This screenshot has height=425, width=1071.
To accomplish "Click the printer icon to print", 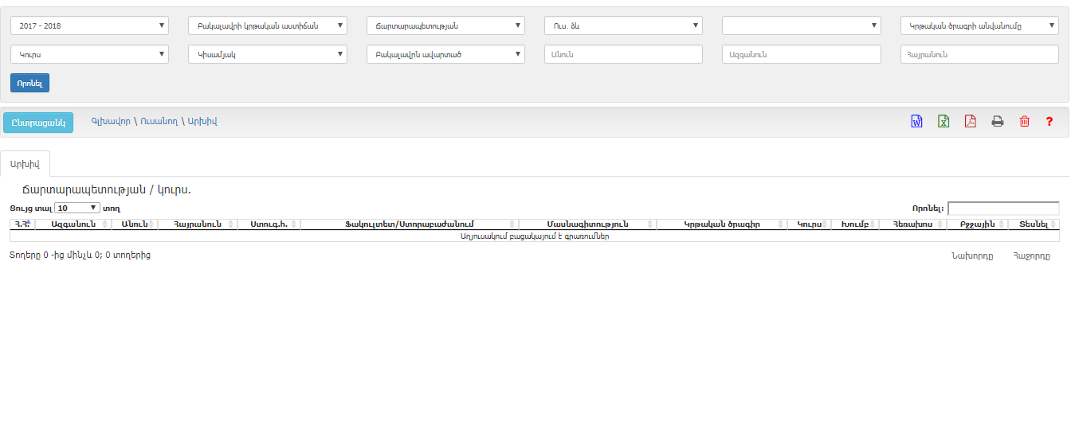I will point(997,122).
